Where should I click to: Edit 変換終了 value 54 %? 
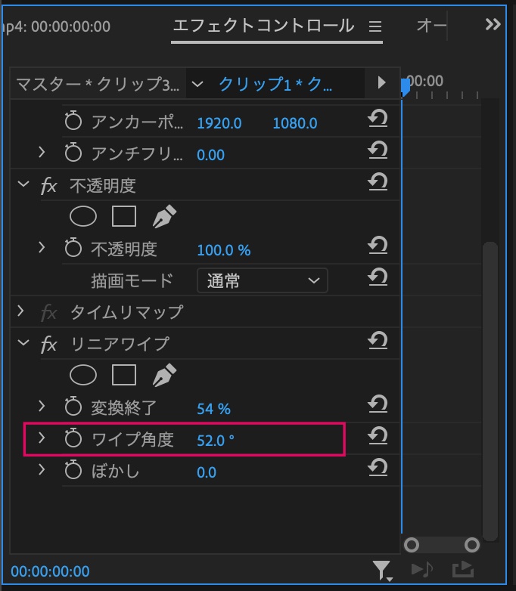point(213,409)
